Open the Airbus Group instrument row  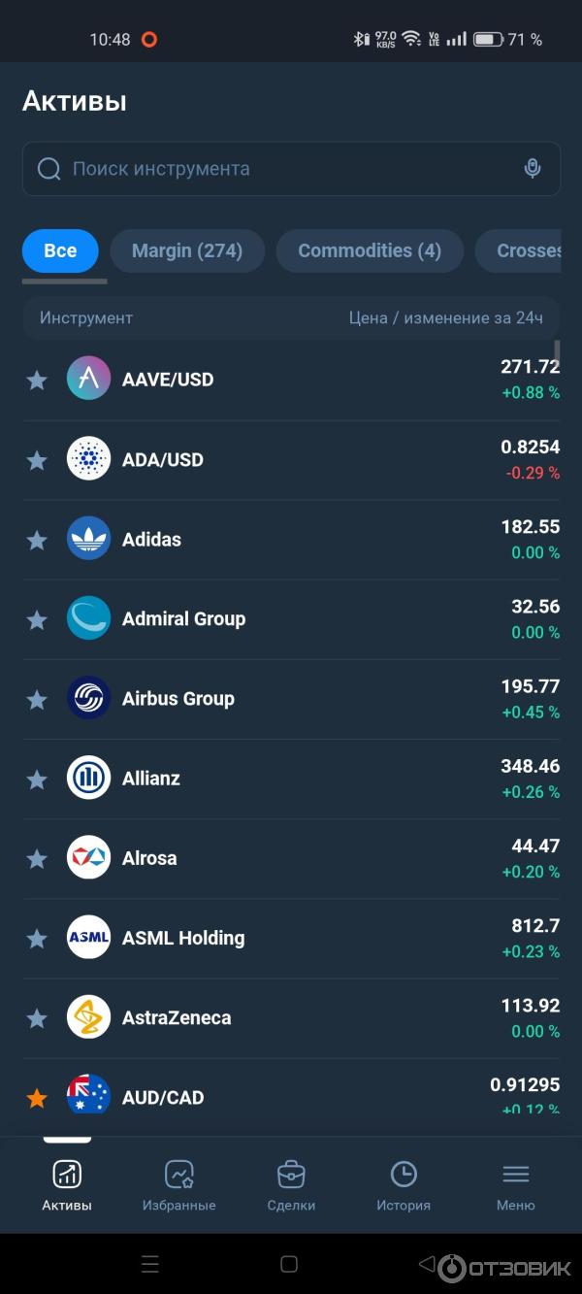pyautogui.click(x=291, y=699)
